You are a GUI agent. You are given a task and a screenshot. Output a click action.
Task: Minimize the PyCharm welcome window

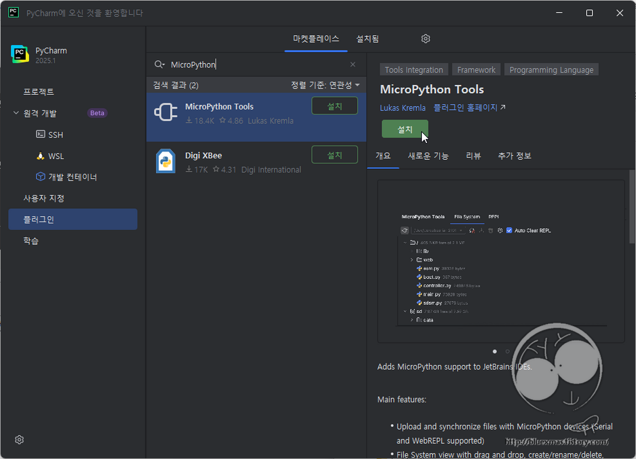pyautogui.click(x=559, y=13)
